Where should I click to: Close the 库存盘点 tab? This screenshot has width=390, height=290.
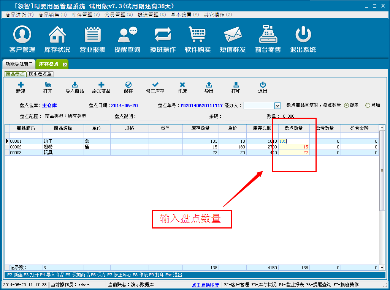pyautogui.click(x=65, y=65)
